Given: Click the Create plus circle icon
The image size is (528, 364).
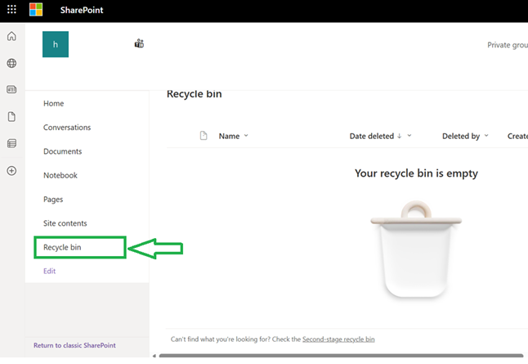Looking at the screenshot, I should 11,170.
